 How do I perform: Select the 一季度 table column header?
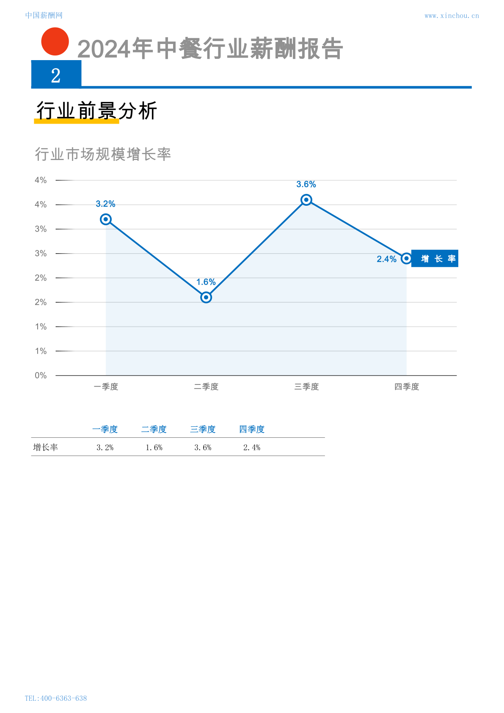coord(105,429)
